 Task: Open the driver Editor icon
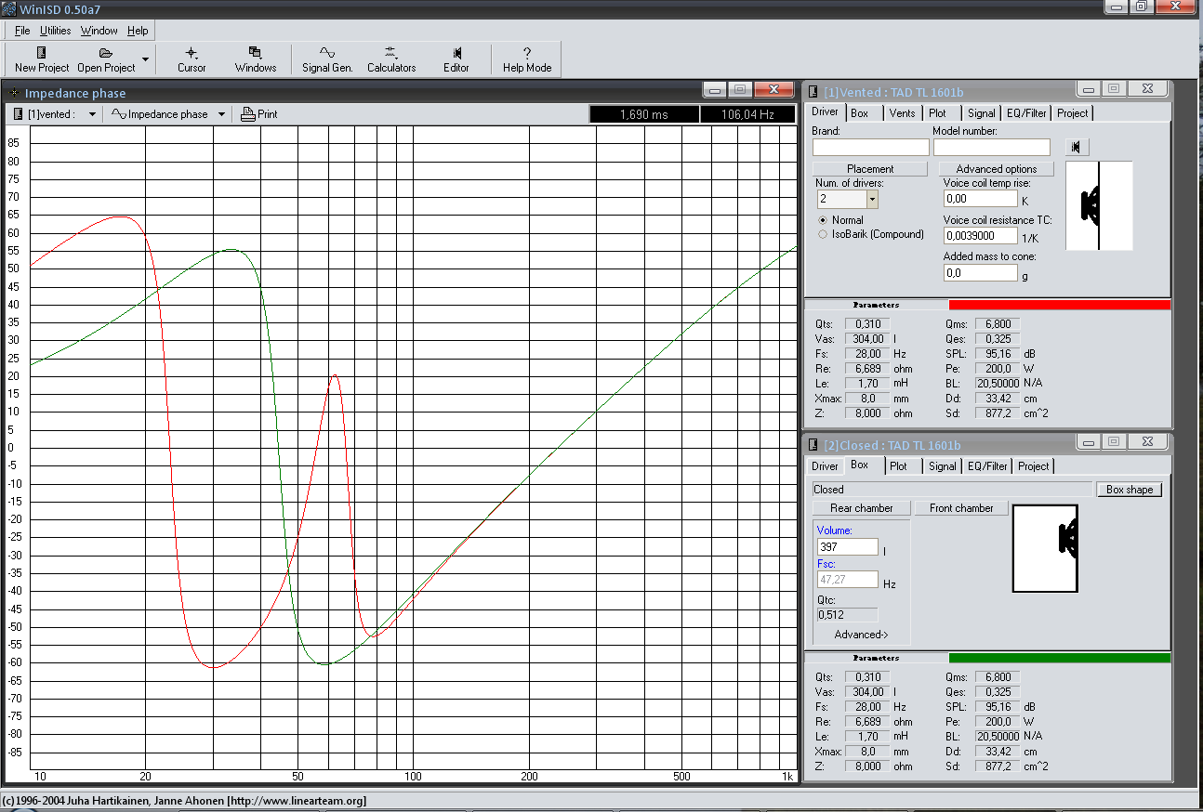[456, 54]
